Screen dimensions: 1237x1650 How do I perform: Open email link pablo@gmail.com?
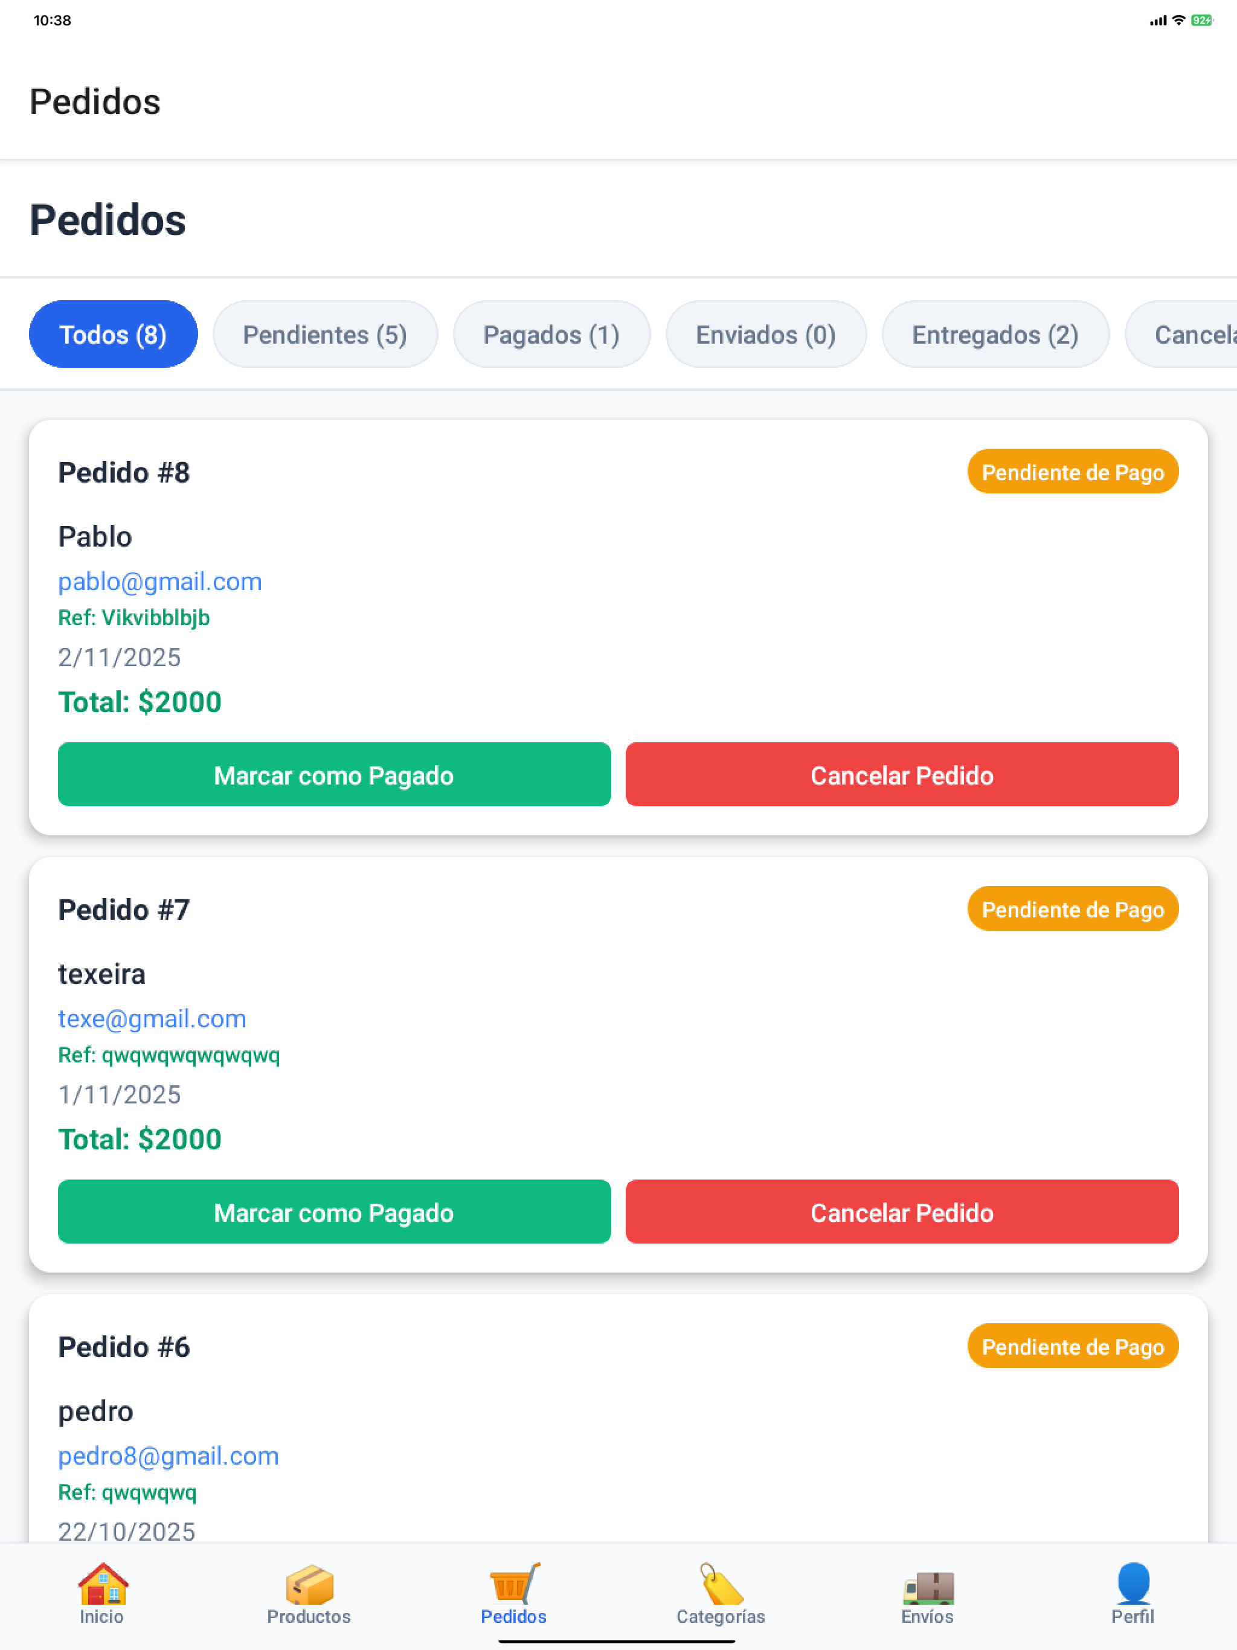pos(161,581)
